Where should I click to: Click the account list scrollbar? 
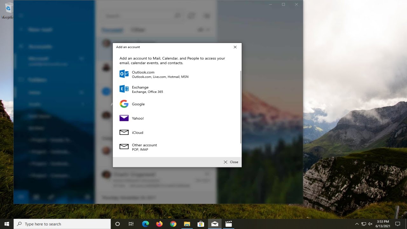coord(241,107)
